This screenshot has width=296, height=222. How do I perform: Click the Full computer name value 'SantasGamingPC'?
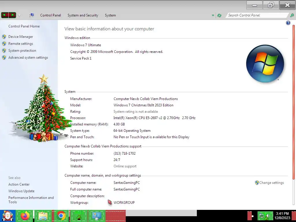(x=127, y=189)
